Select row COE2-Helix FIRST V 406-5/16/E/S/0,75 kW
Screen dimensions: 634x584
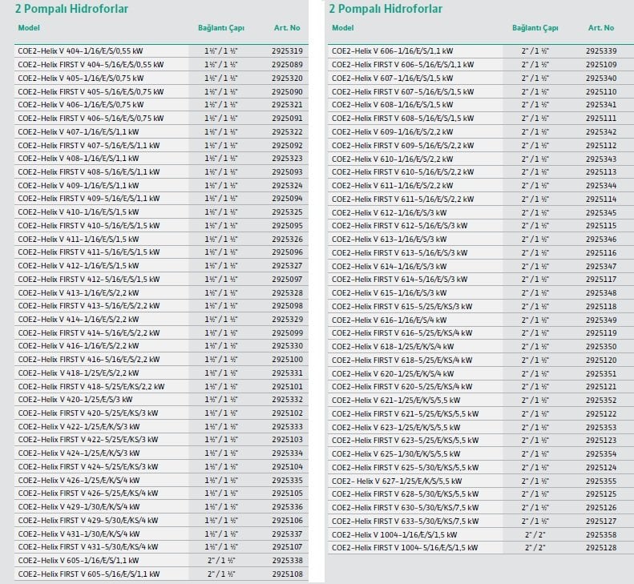click(x=161, y=119)
